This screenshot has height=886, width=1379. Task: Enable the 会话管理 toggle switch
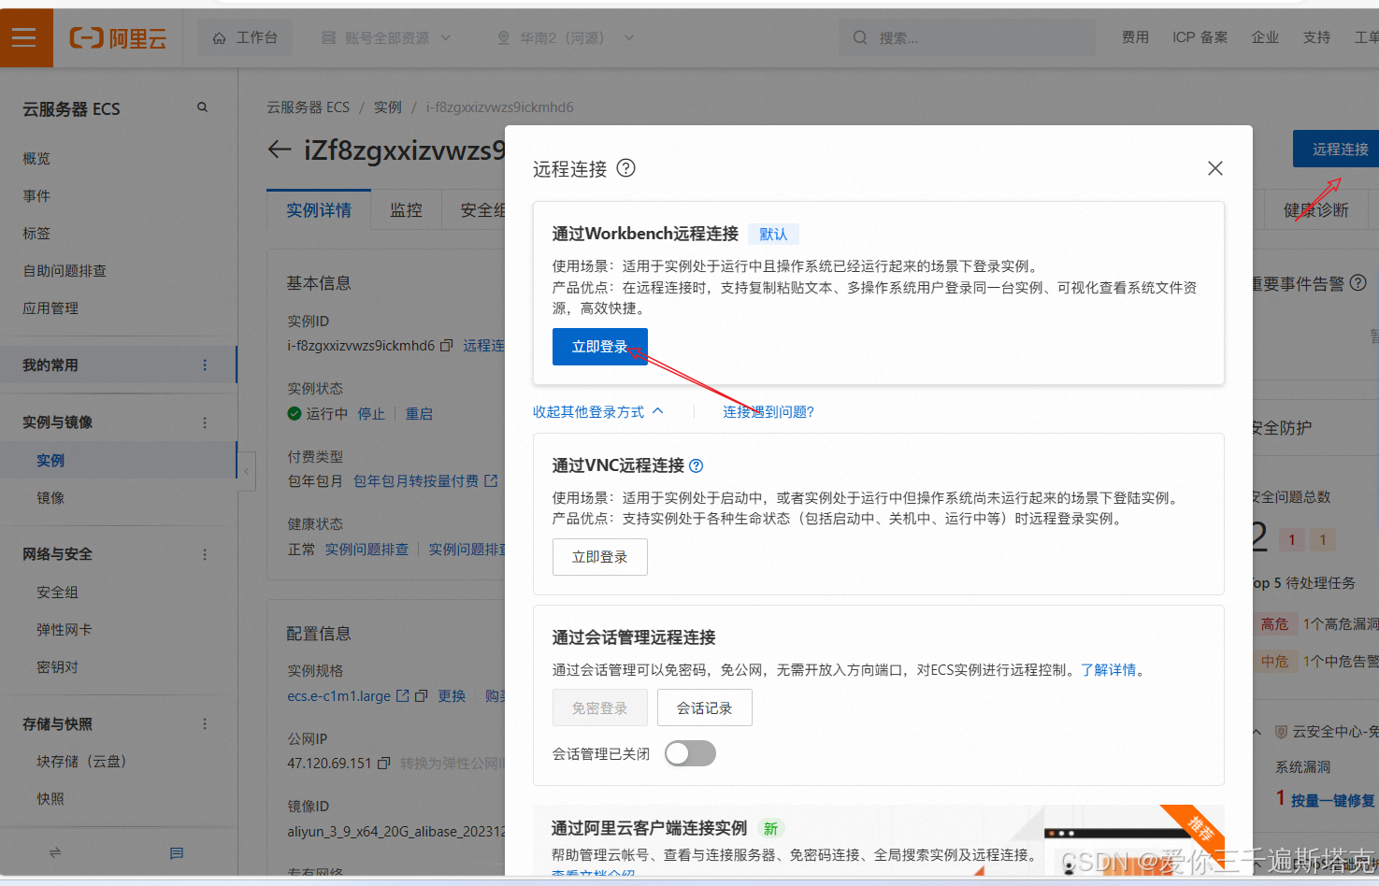tap(690, 752)
